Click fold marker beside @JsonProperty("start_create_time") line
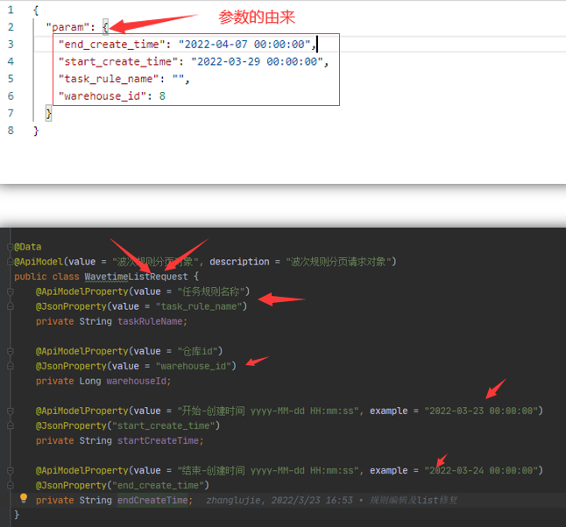 (x=11, y=425)
